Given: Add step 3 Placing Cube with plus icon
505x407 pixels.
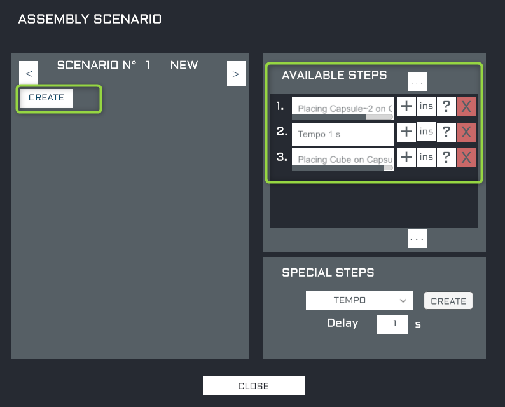Looking at the screenshot, I should click(406, 158).
